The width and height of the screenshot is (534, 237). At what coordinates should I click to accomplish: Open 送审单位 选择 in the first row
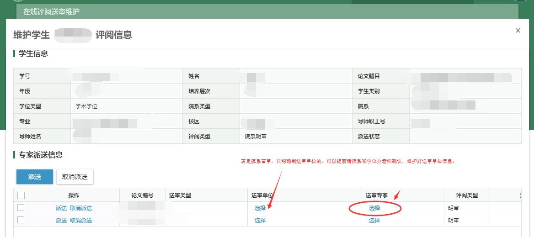(260, 208)
